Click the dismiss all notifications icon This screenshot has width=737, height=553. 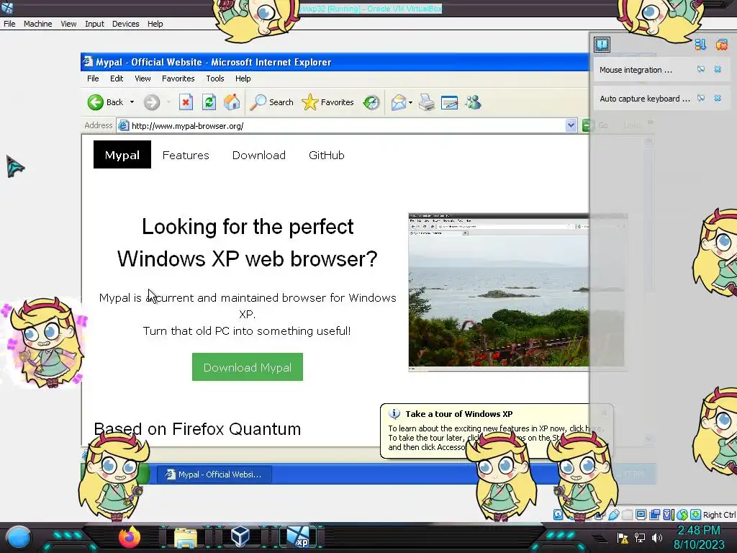[721, 45]
